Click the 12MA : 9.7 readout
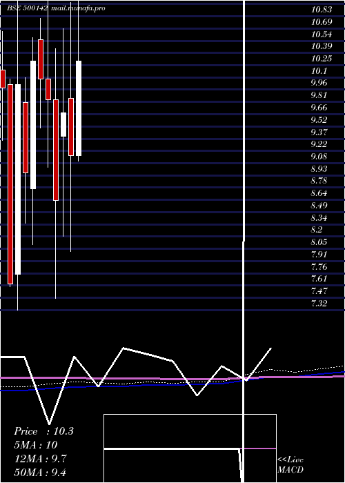Image resolution: width=345 pixels, height=483 pixels. [41, 459]
